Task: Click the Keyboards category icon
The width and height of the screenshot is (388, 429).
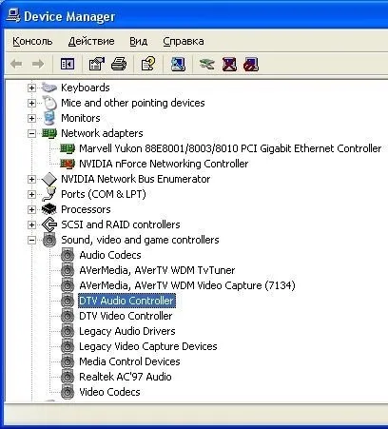Action: [49, 88]
